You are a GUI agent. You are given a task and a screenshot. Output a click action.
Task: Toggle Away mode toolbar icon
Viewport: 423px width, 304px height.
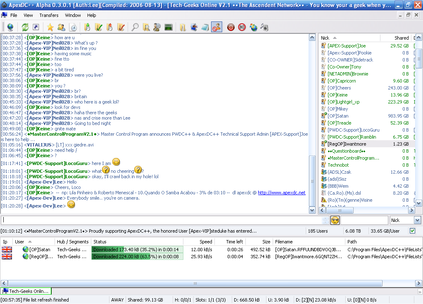[x=216, y=27]
